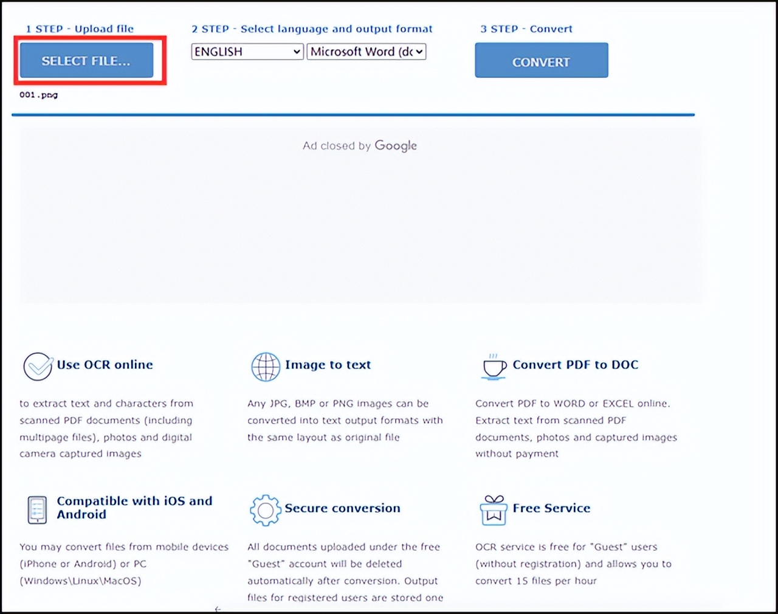Click the 'Secure conversion' heading

[x=343, y=508]
